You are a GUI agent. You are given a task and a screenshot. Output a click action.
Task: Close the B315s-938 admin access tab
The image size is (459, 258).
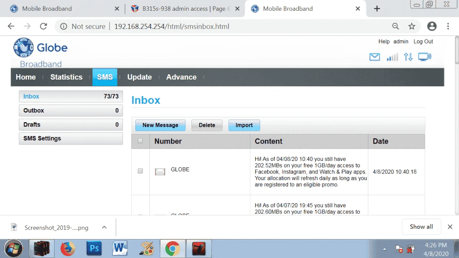(237, 9)
